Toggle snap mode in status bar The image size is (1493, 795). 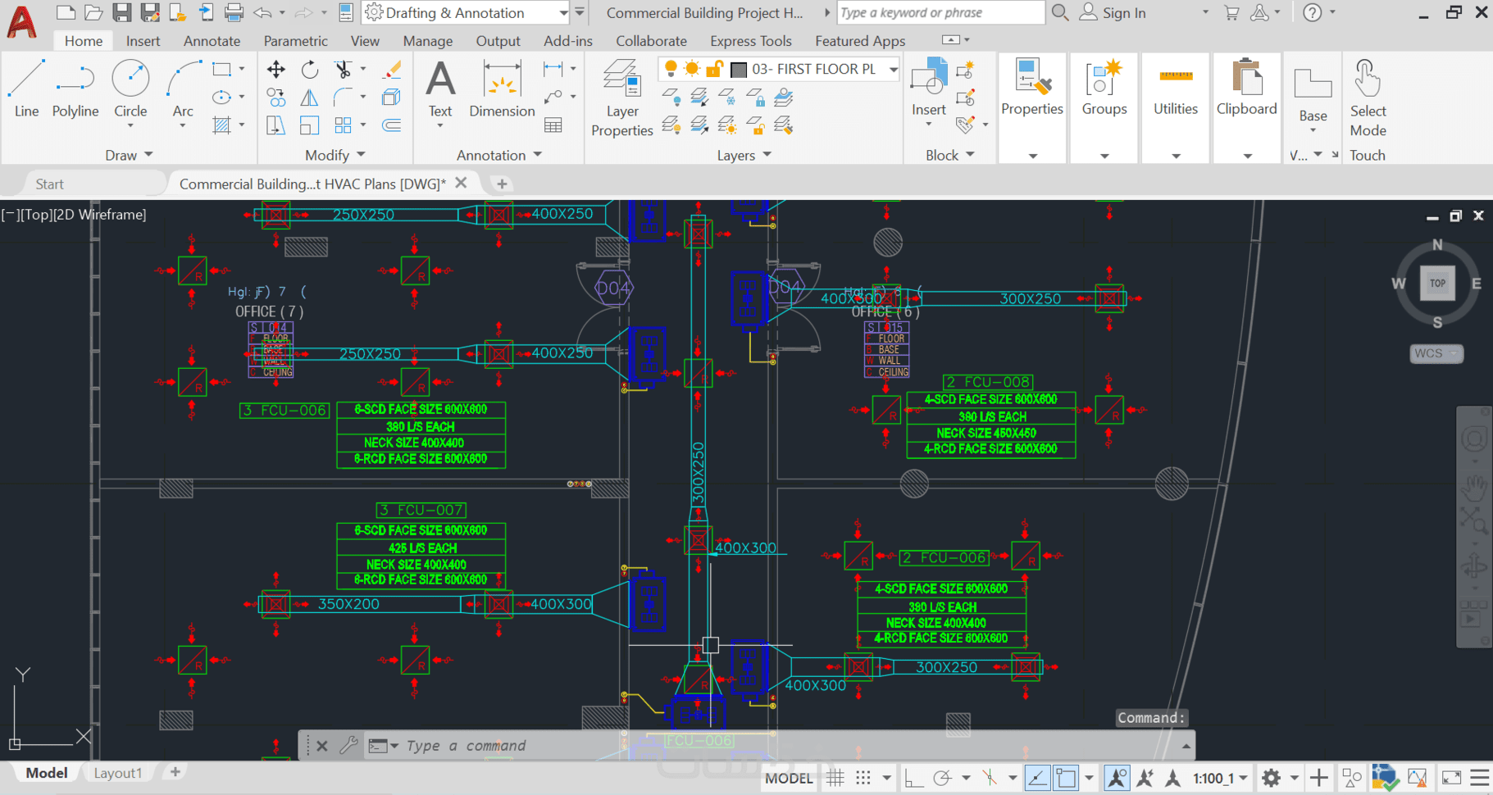(x=863, y=778)
